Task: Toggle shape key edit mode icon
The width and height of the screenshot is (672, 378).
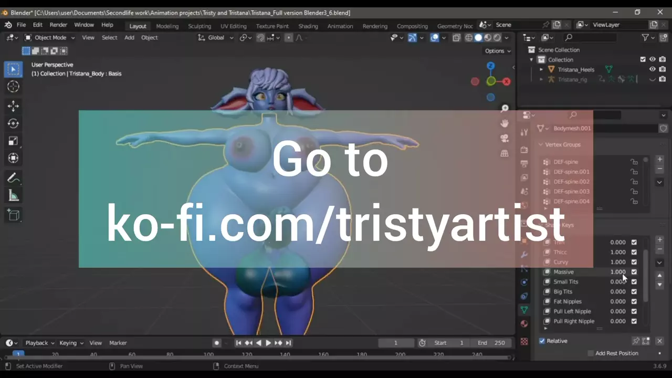Action: [x=646, y=341]
